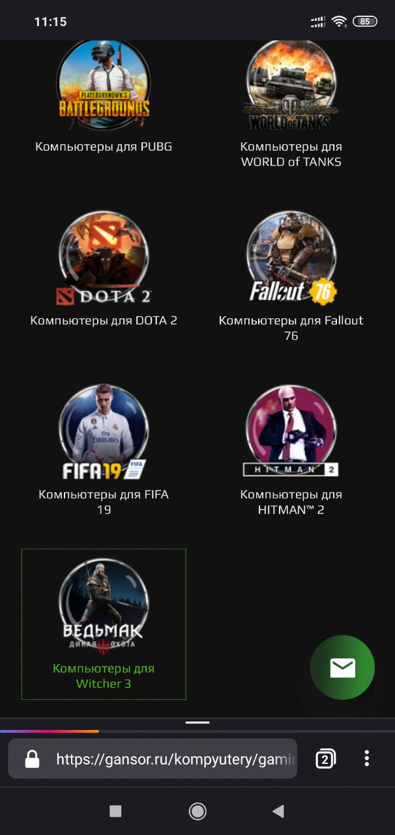
Task: Select the HITMAN 2 round icon
Action: (x=291, y=431)
